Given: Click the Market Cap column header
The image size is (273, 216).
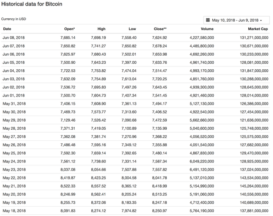Looking at the screenshot, I should 258,29.
